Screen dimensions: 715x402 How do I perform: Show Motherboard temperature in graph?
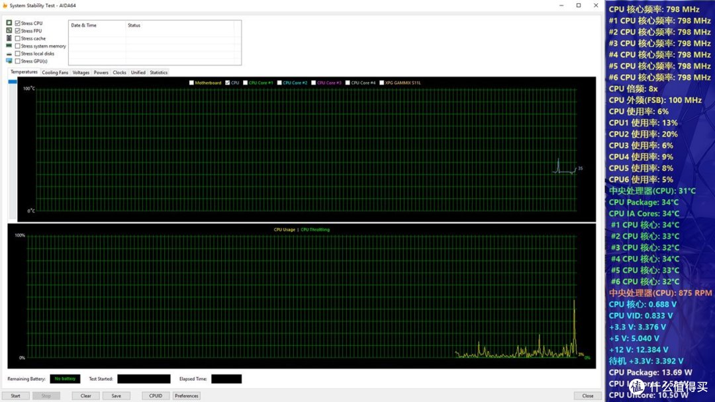191,83
